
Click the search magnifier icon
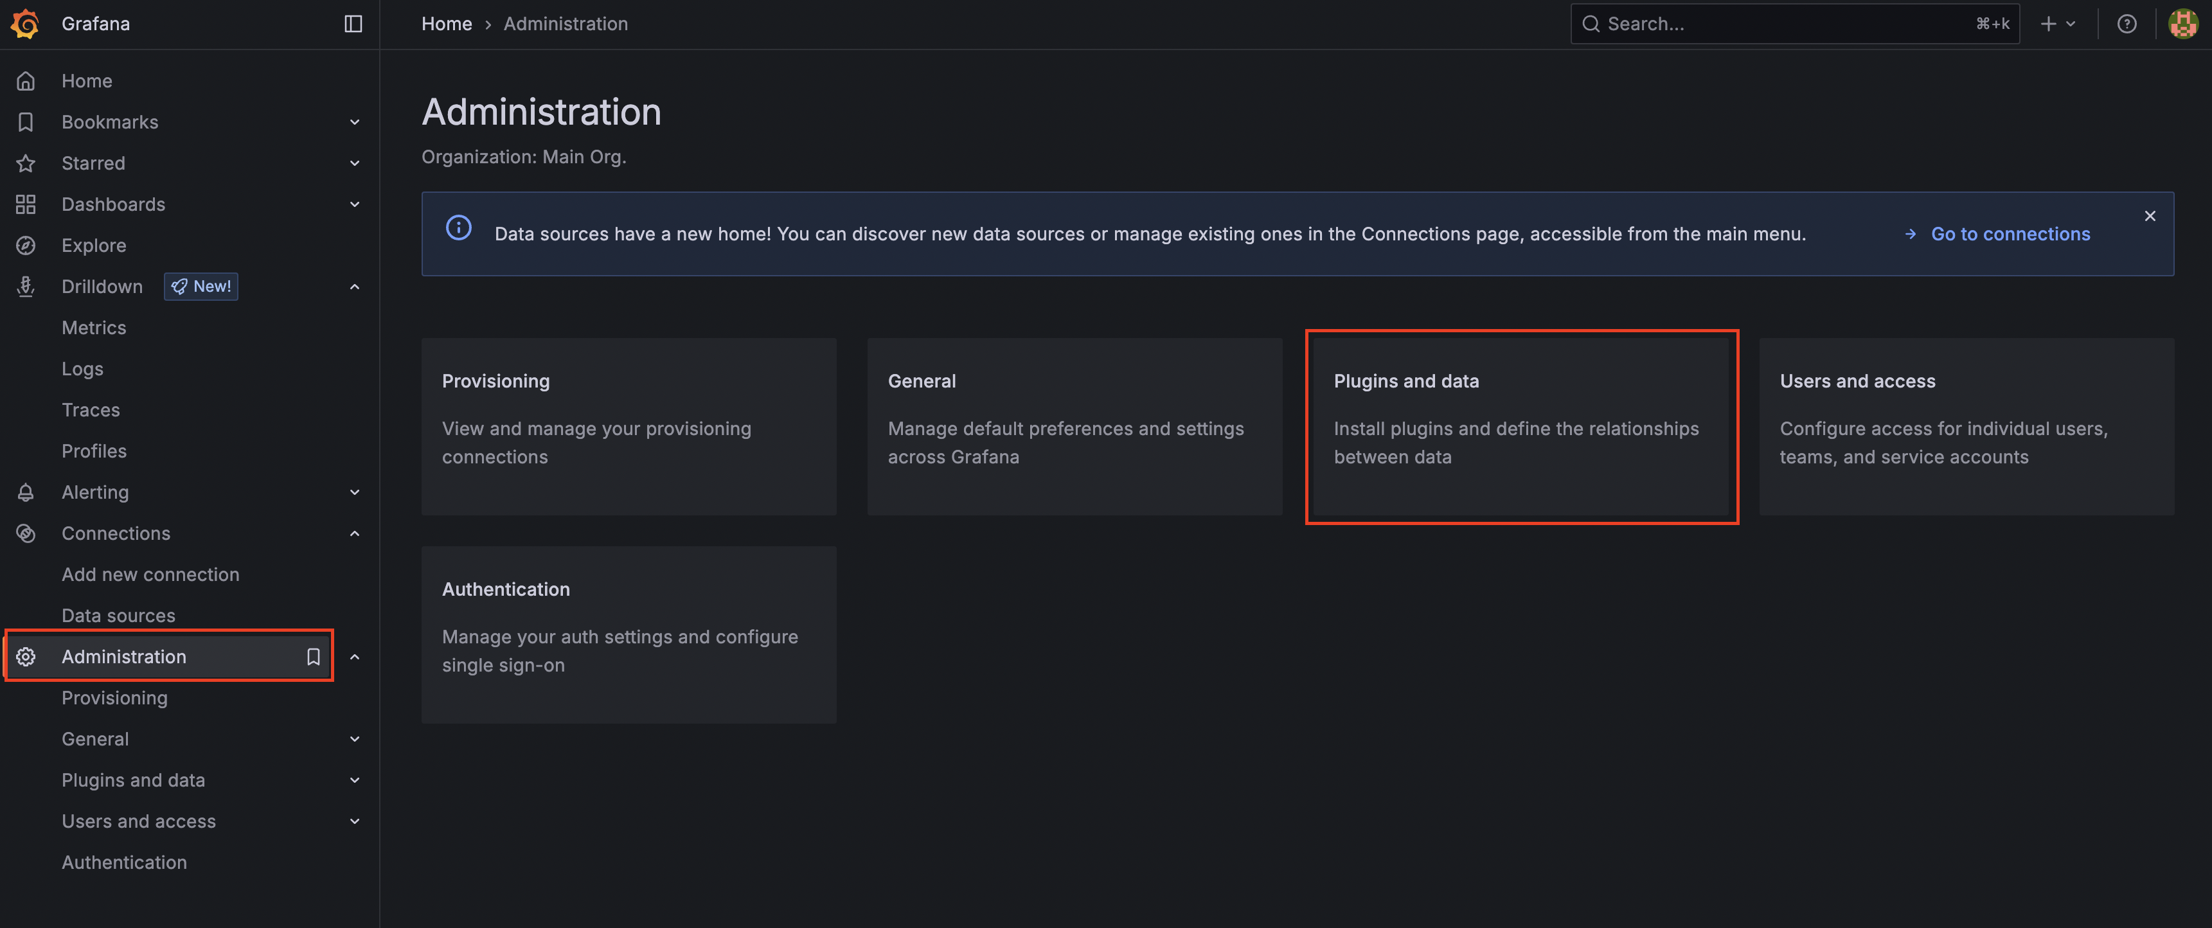pyautogui.click(x=1591, y=23)
